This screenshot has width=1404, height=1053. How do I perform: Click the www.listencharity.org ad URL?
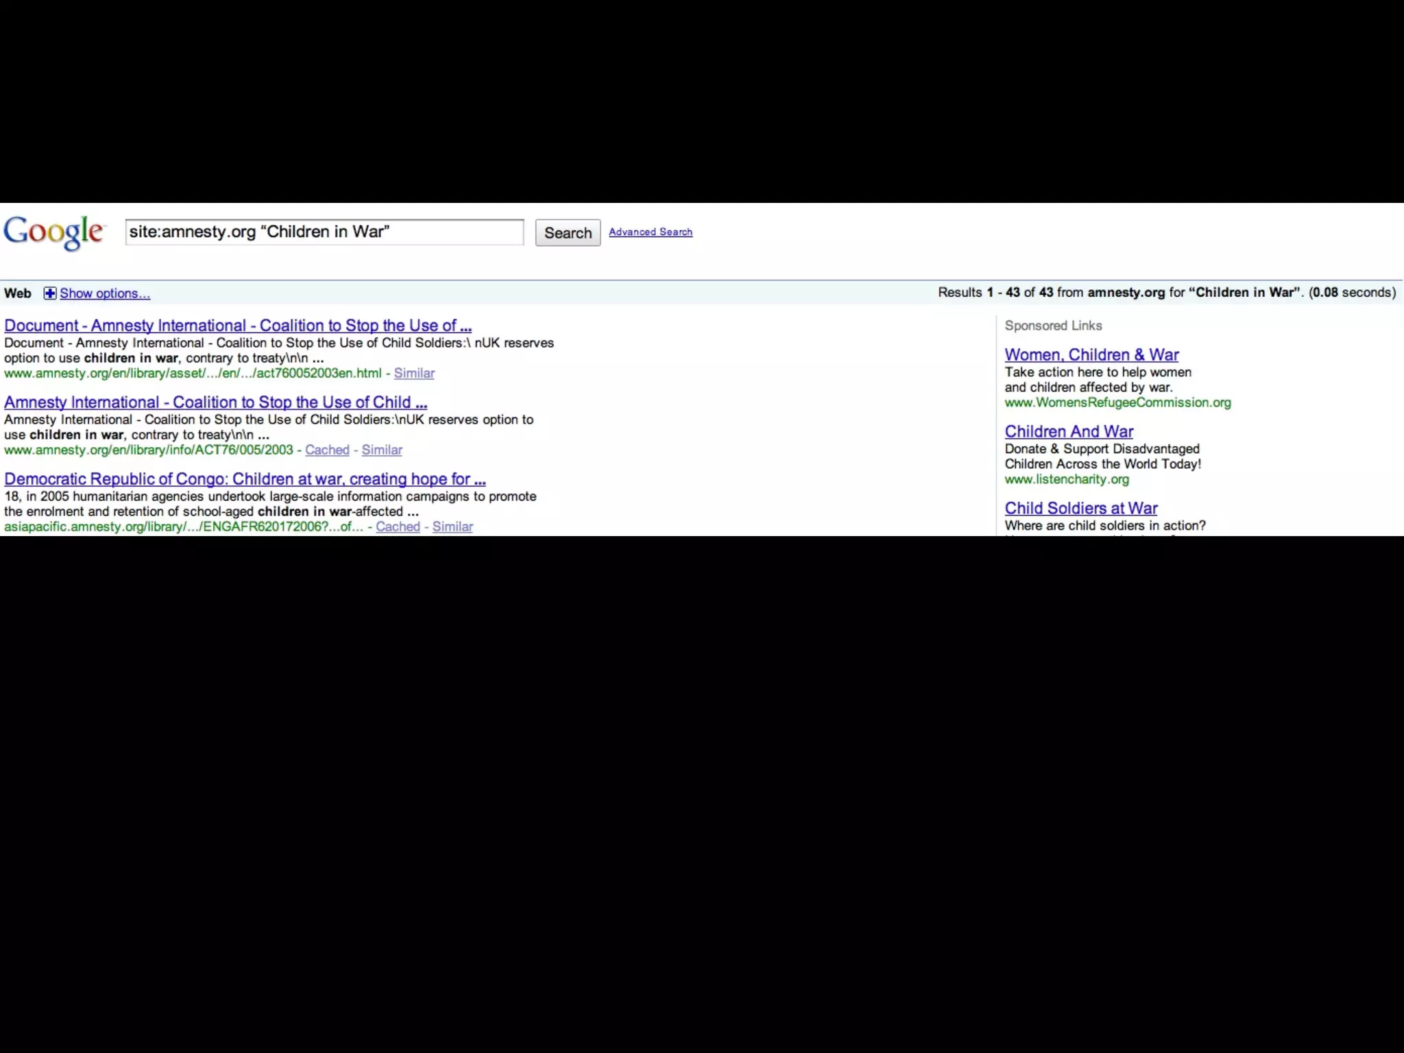point(1067,480)
